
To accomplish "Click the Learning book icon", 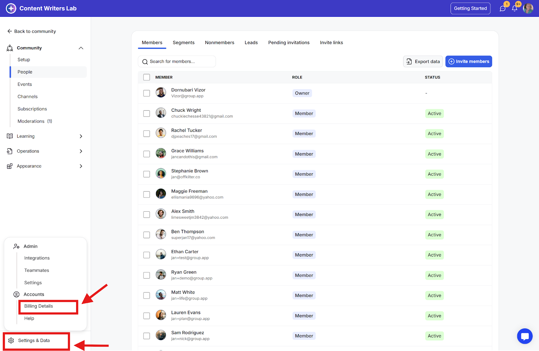I will 10,136.
